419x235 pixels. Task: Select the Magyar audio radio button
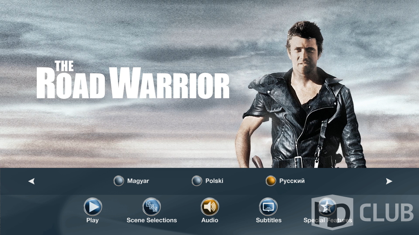(x=119, y=181)
